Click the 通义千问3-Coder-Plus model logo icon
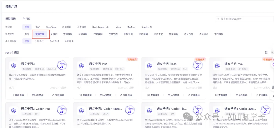274x128 pixels. 14,110
